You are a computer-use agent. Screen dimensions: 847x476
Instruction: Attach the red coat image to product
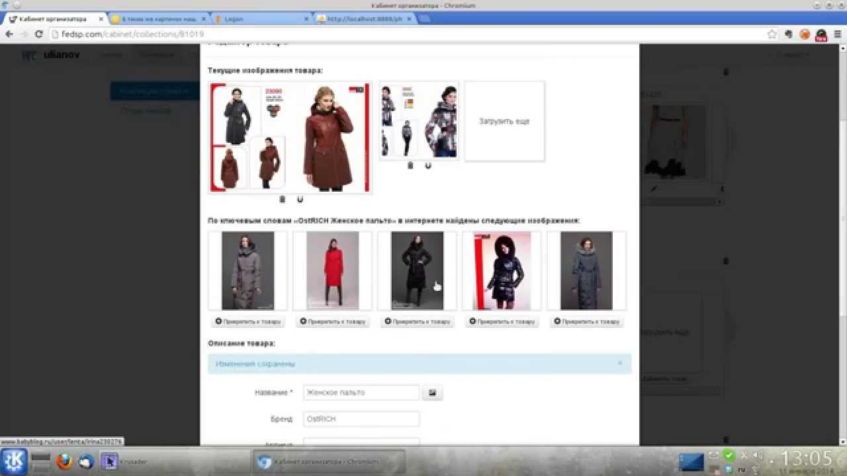pyautogui.click(x=333, y=322)
